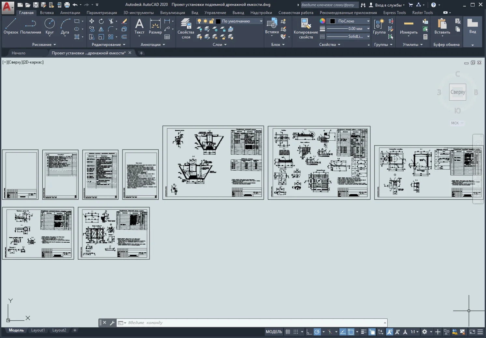Open the ПоСлою color dropdown
The height and width of the screenshot is (338, 486).
click(x=368, y=21)
